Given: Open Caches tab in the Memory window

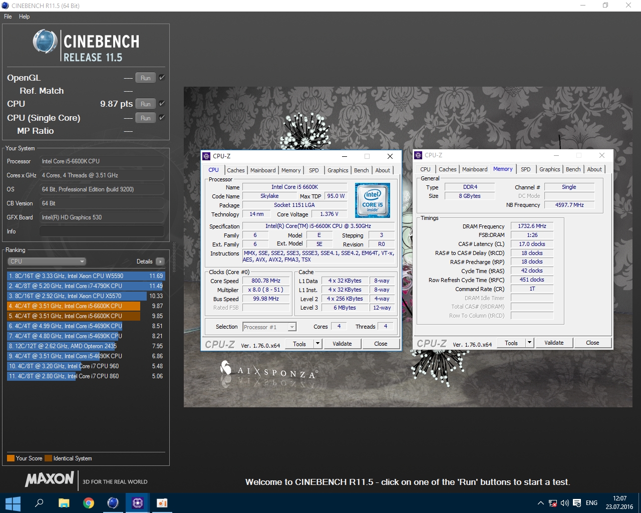Looking at the screenshot, I should click(447, 169).
